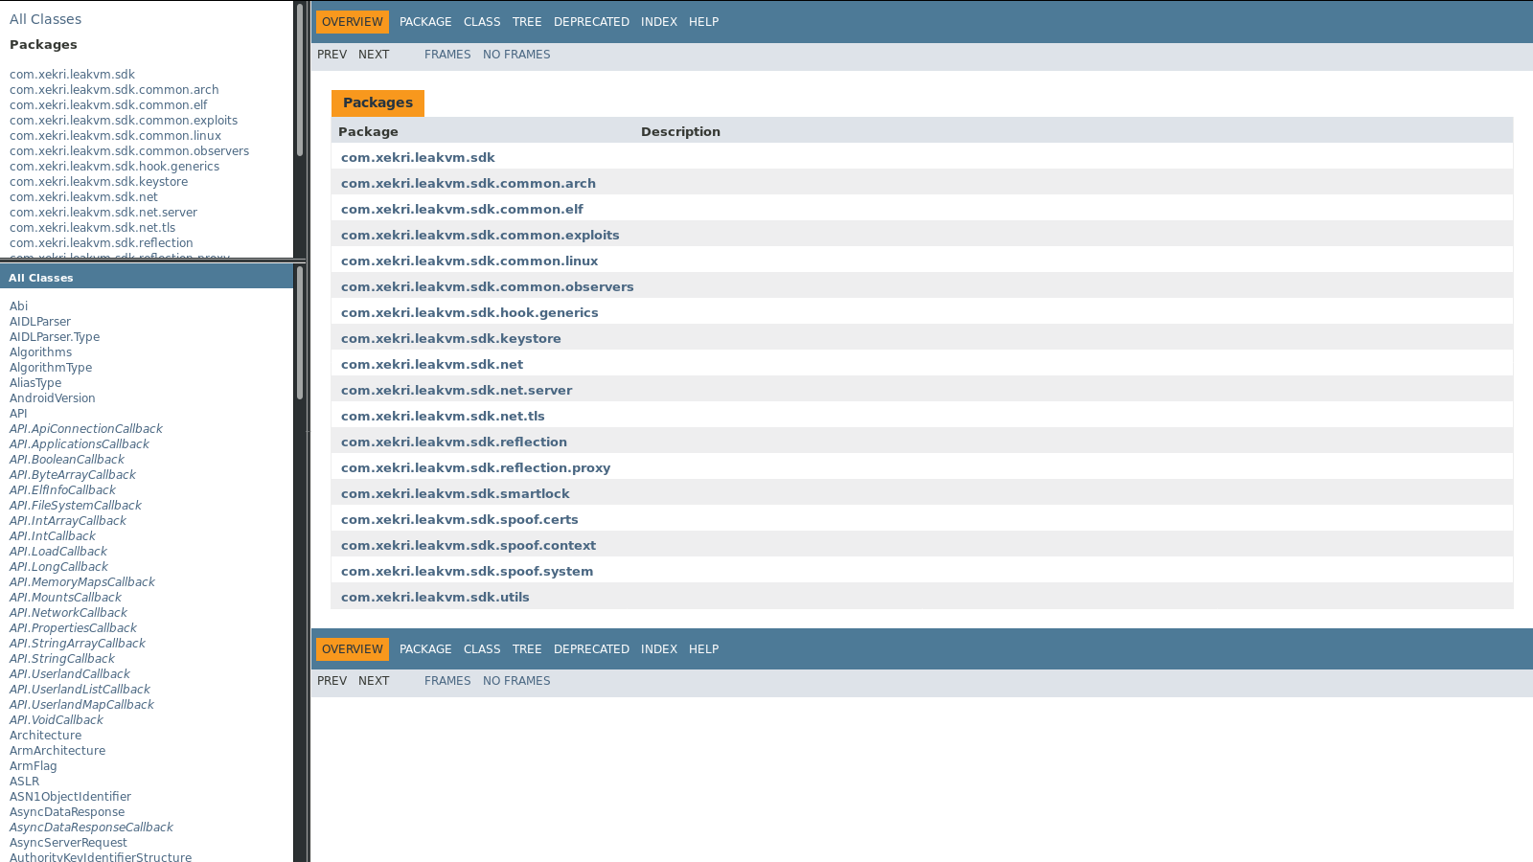Open the INDEX page
The height and width of the screenshot is (862, 1533).
pos(659,21)
